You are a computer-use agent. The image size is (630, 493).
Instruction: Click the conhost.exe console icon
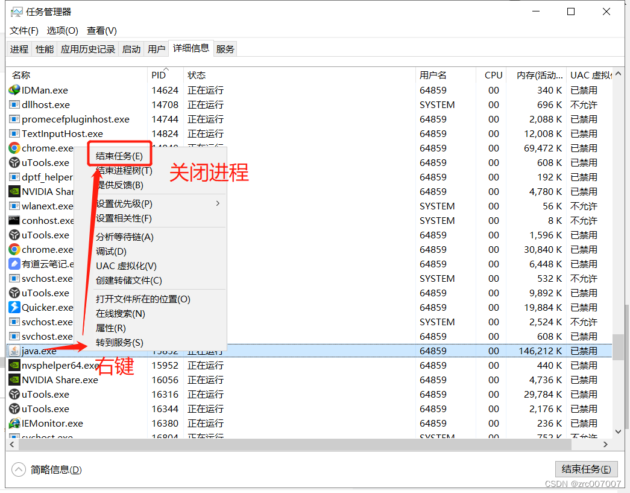click(x=14, y=220)
